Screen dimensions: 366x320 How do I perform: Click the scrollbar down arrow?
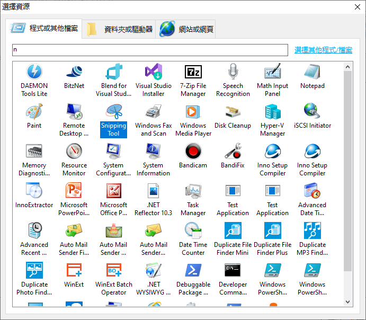(348, 302)
